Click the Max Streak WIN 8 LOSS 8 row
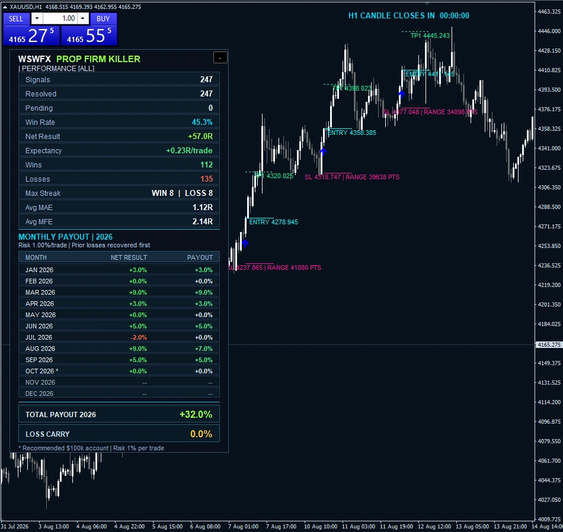563x532 pixels. (x=119, y=194)
